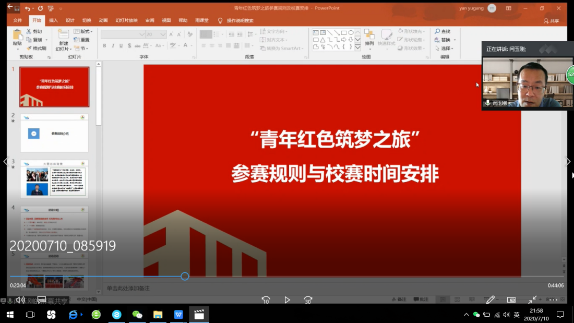Image resolution: width=574 pixels, height=323 pixels.
Task: Switch to the Design (设计) tab
Action: coord(70,20)
